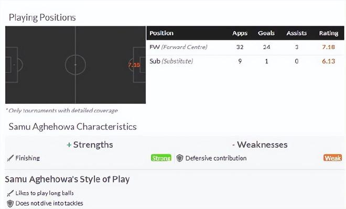The image size is (346, 209).
Task: Click the Defensive contribution weakness label
Action: [216, 158]
